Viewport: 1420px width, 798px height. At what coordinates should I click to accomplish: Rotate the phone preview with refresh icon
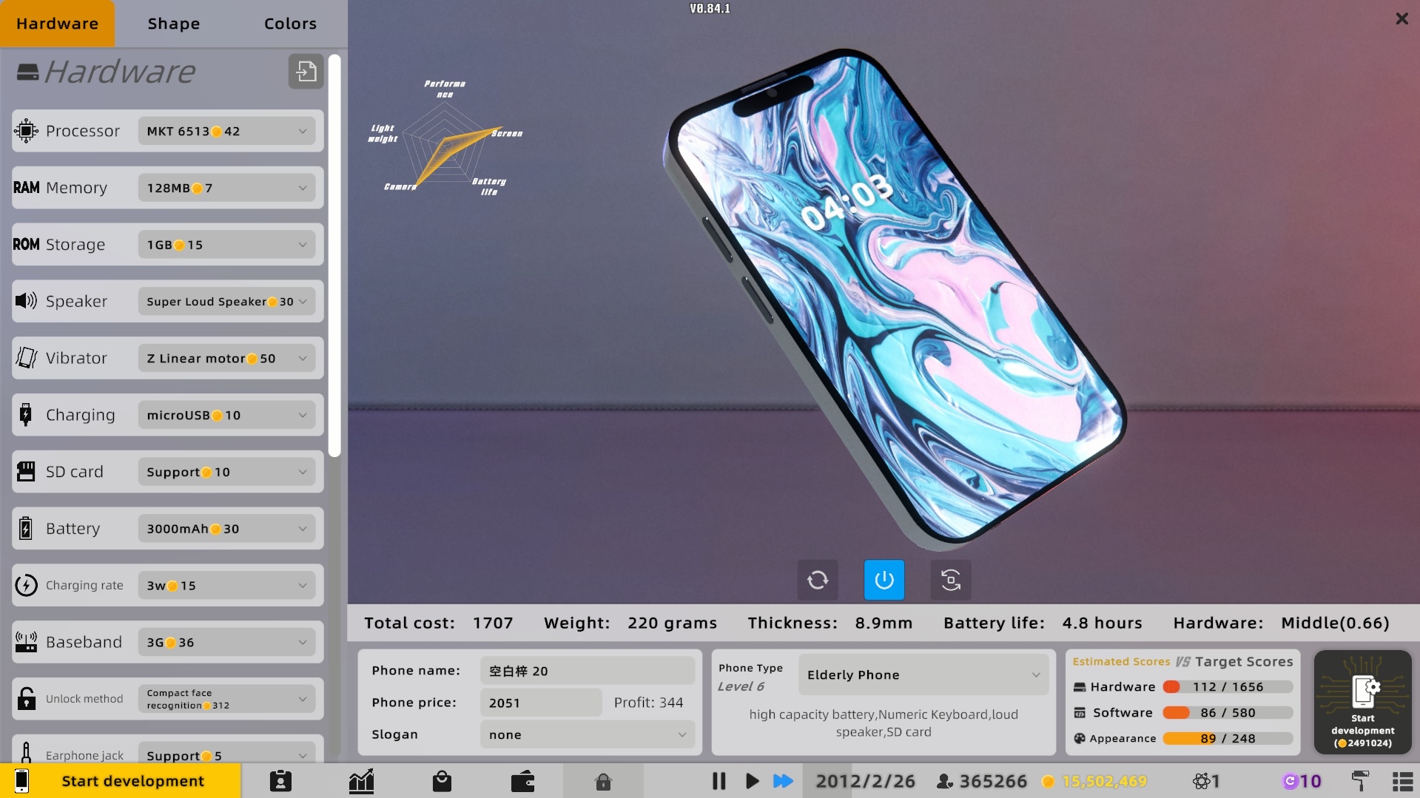(818, 580)
